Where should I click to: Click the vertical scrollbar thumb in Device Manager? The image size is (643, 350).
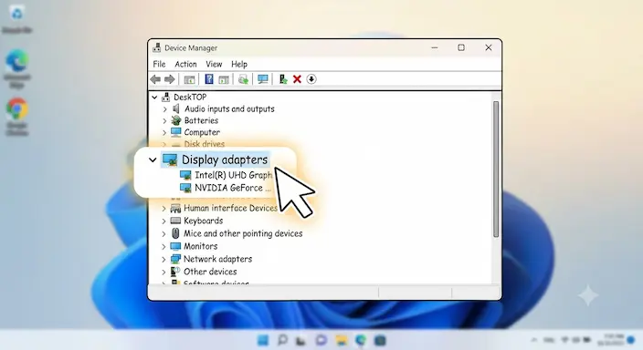496,169
